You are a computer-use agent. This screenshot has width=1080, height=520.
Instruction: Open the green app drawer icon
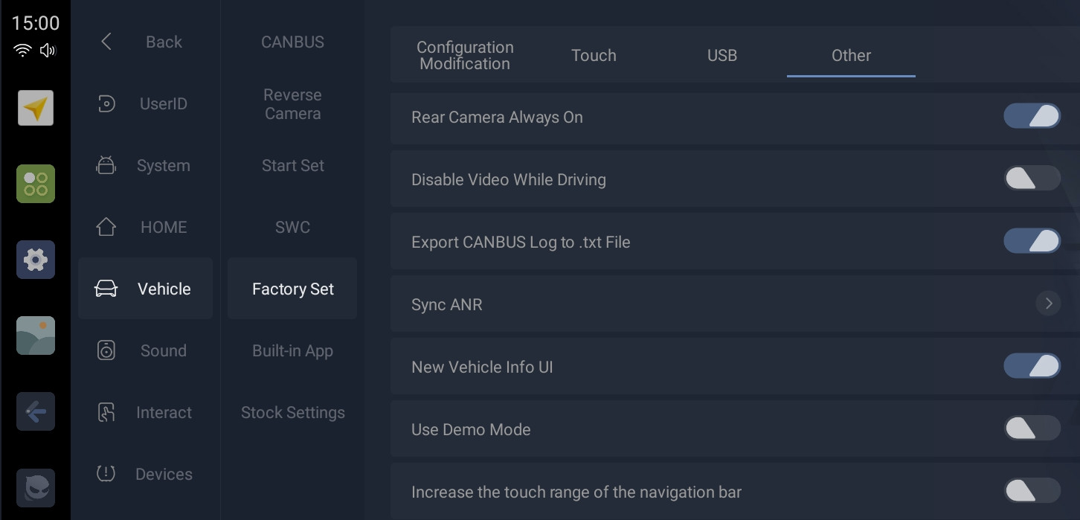(36, 184)
